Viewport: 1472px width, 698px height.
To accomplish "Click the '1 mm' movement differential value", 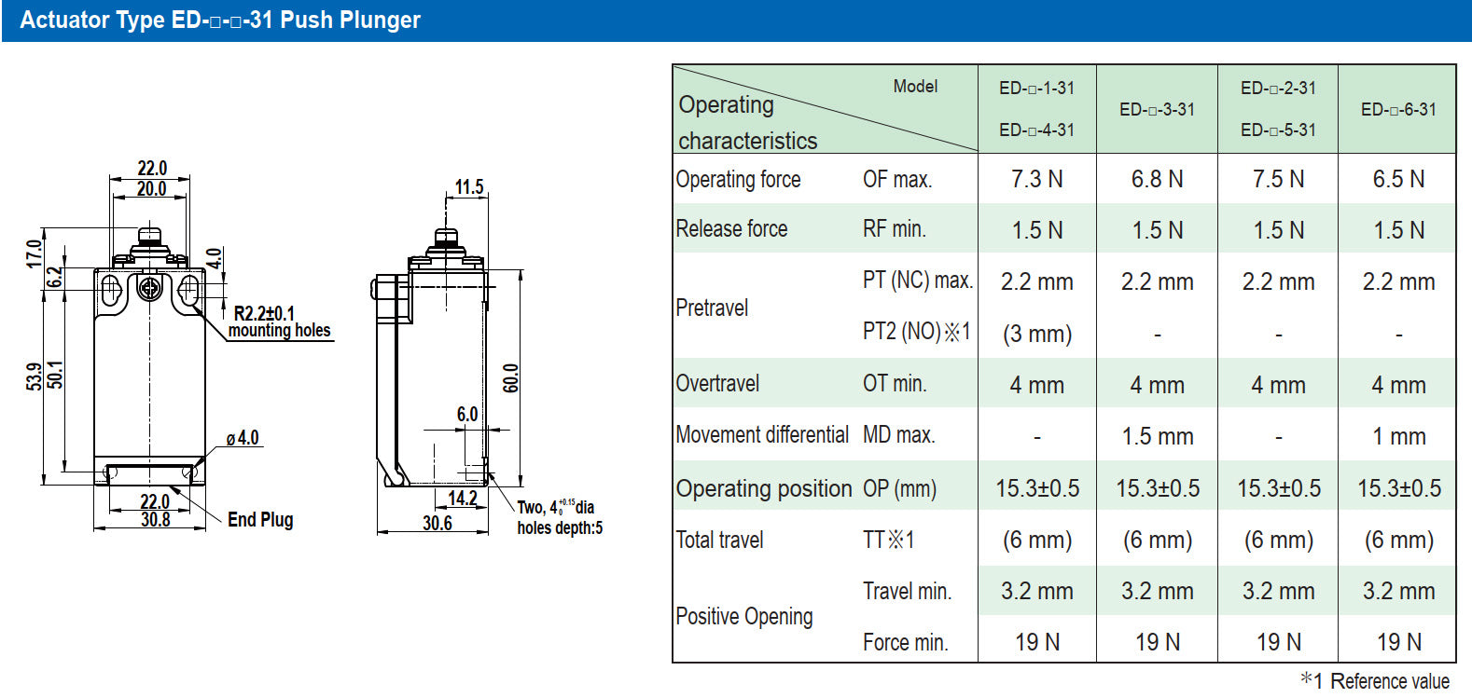I will click(1397, 436).
